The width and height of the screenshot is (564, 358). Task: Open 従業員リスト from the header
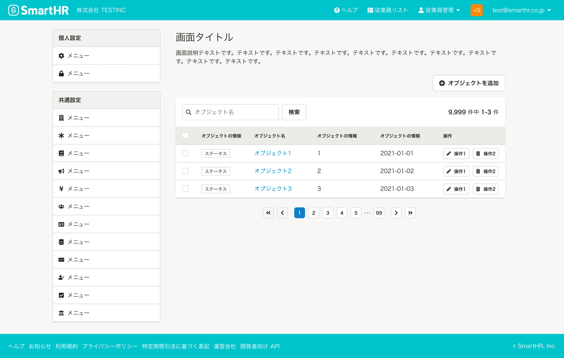pos(387,10)
